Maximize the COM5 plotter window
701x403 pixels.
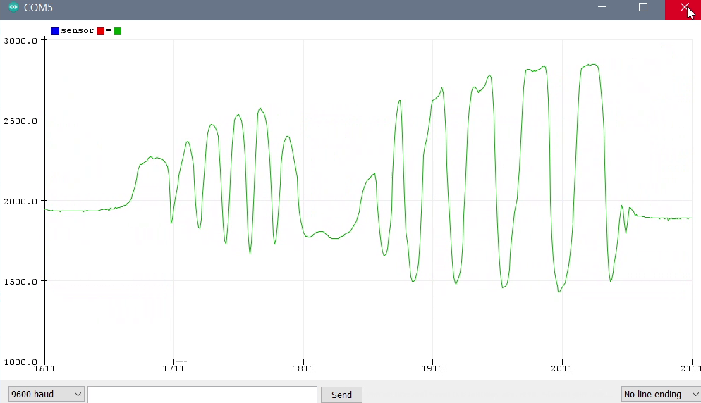pyautogui.click(x=643, y=7)
